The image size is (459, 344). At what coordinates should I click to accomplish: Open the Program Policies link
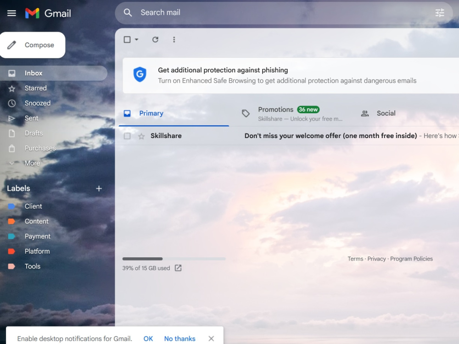pyautogui.click(x=411, y=259)
